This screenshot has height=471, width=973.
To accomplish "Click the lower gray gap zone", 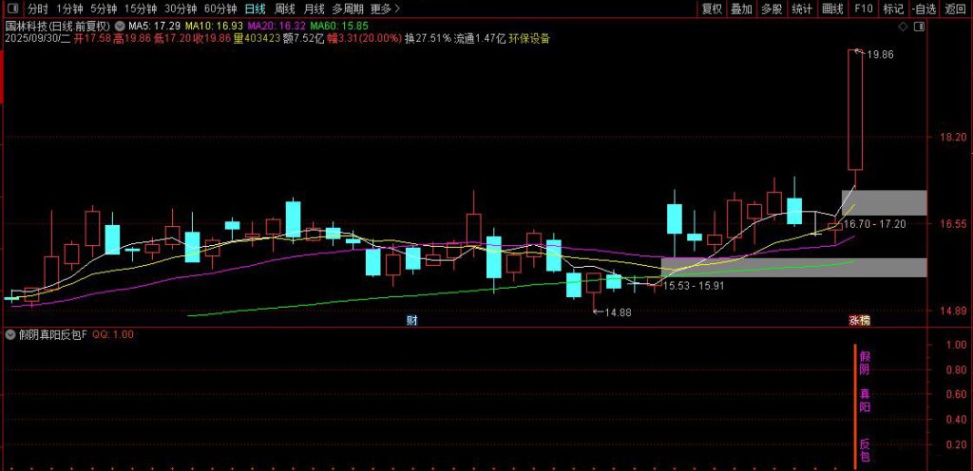I will [x=794, y=267].
